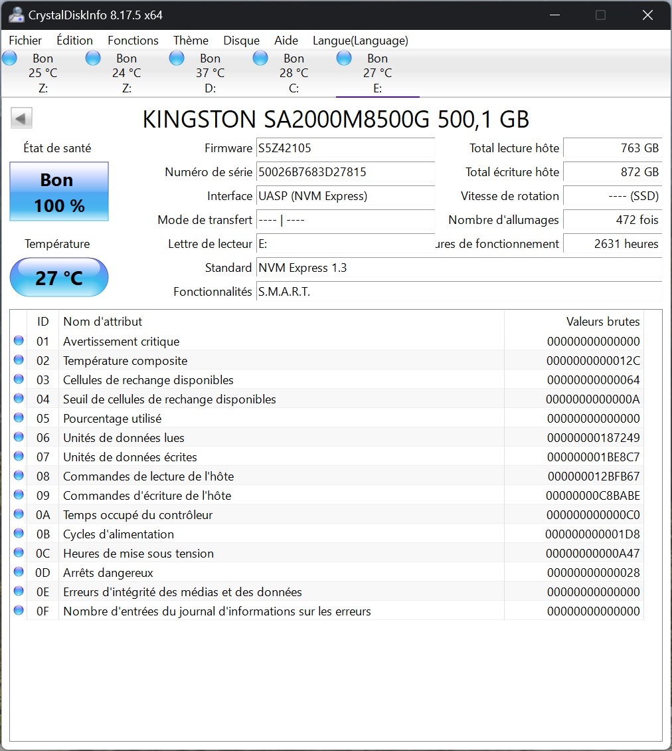Select the E: disk at 27 °C
This screenshot has height=751, width=672.
point(378,73)
